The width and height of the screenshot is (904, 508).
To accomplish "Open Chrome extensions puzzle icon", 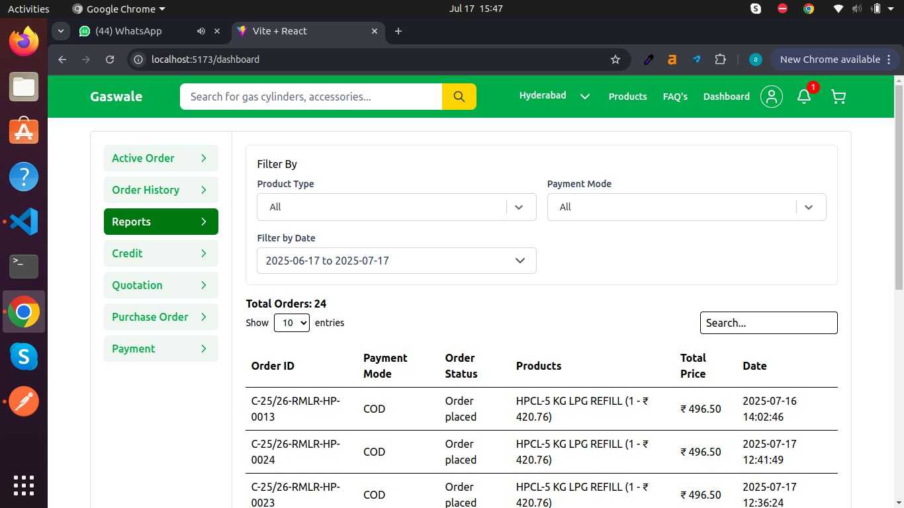I will 720,60.
